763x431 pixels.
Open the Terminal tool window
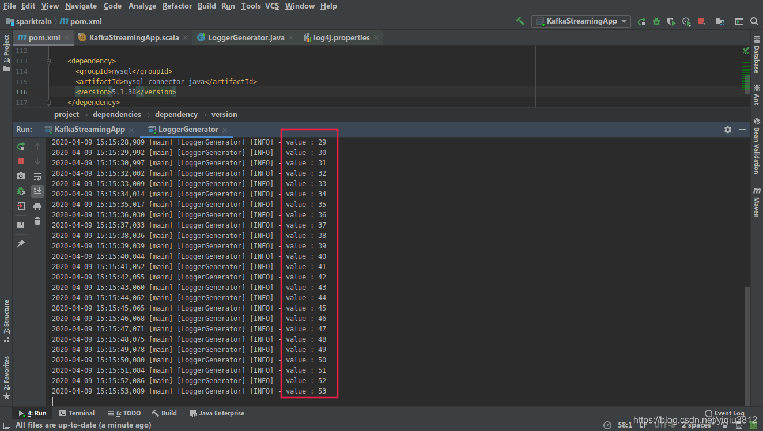click(77, 413)
